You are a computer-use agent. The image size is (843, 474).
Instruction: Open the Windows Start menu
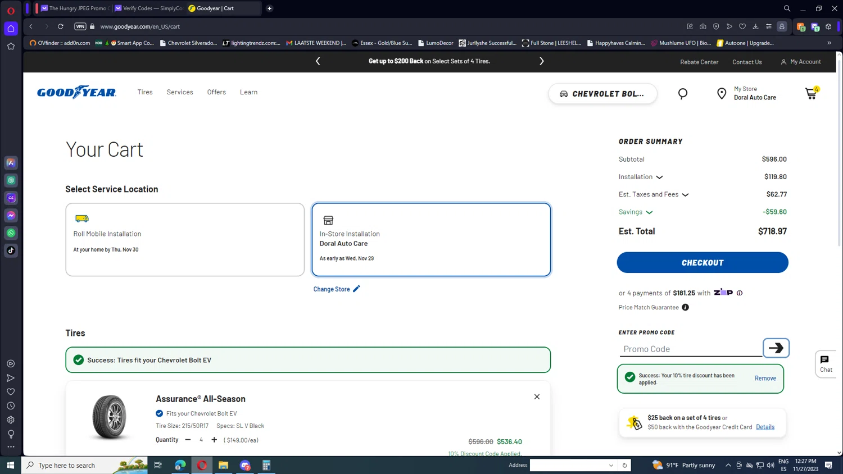pyautogui.click(x=10, y=465)
